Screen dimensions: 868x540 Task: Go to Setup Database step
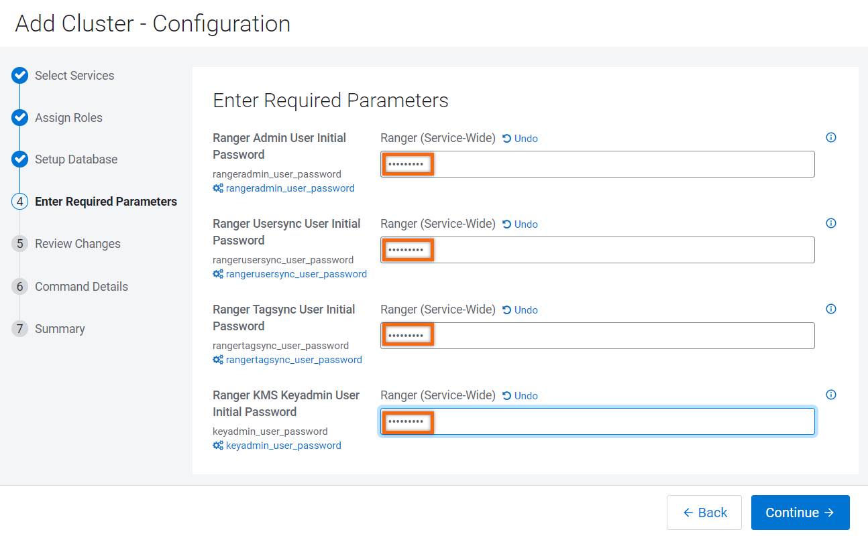76,159
